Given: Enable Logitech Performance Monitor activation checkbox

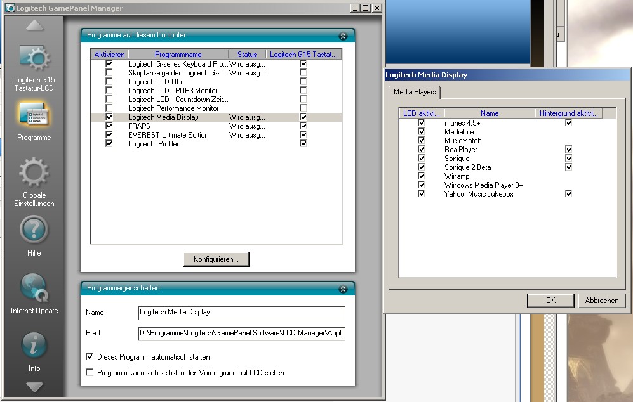Looking at the screenshot, I should point(109,108).
